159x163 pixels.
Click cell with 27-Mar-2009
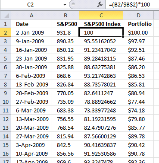31,136
